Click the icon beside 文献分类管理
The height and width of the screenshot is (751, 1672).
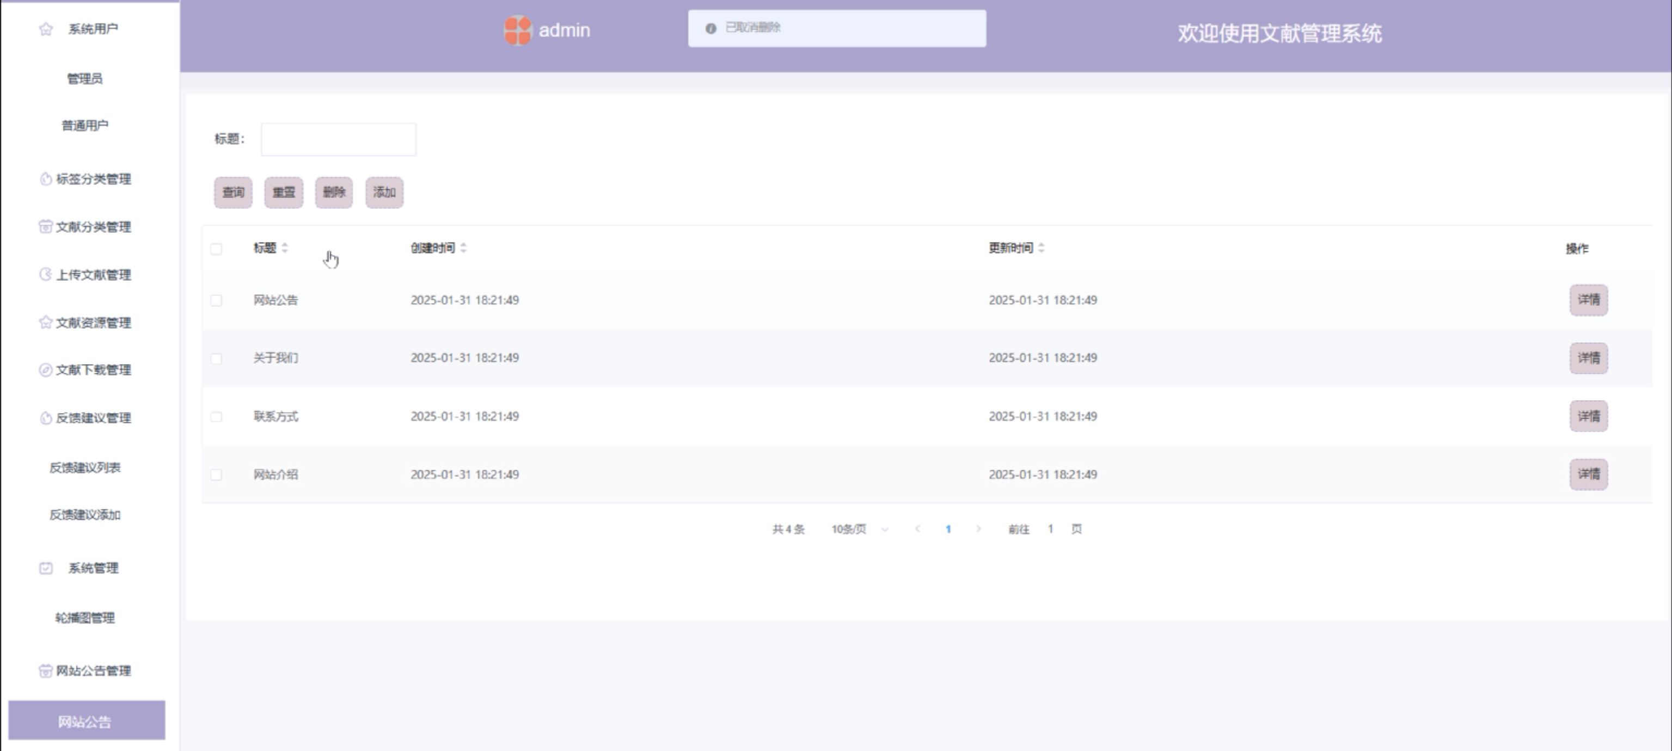tap(45, 226)
